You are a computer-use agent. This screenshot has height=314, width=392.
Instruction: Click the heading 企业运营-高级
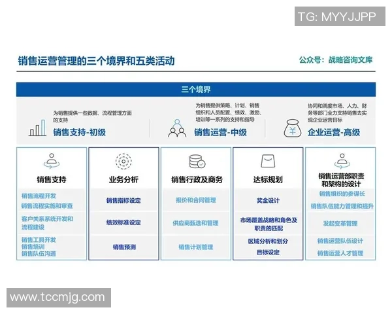[x=334, y=132]
